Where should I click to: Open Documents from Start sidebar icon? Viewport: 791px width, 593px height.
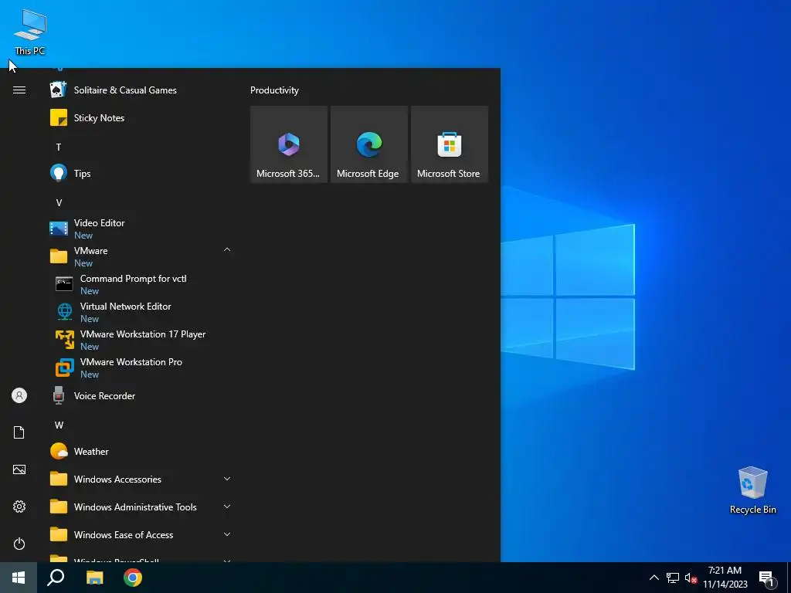pyautogui.click(x=19, y=432)
